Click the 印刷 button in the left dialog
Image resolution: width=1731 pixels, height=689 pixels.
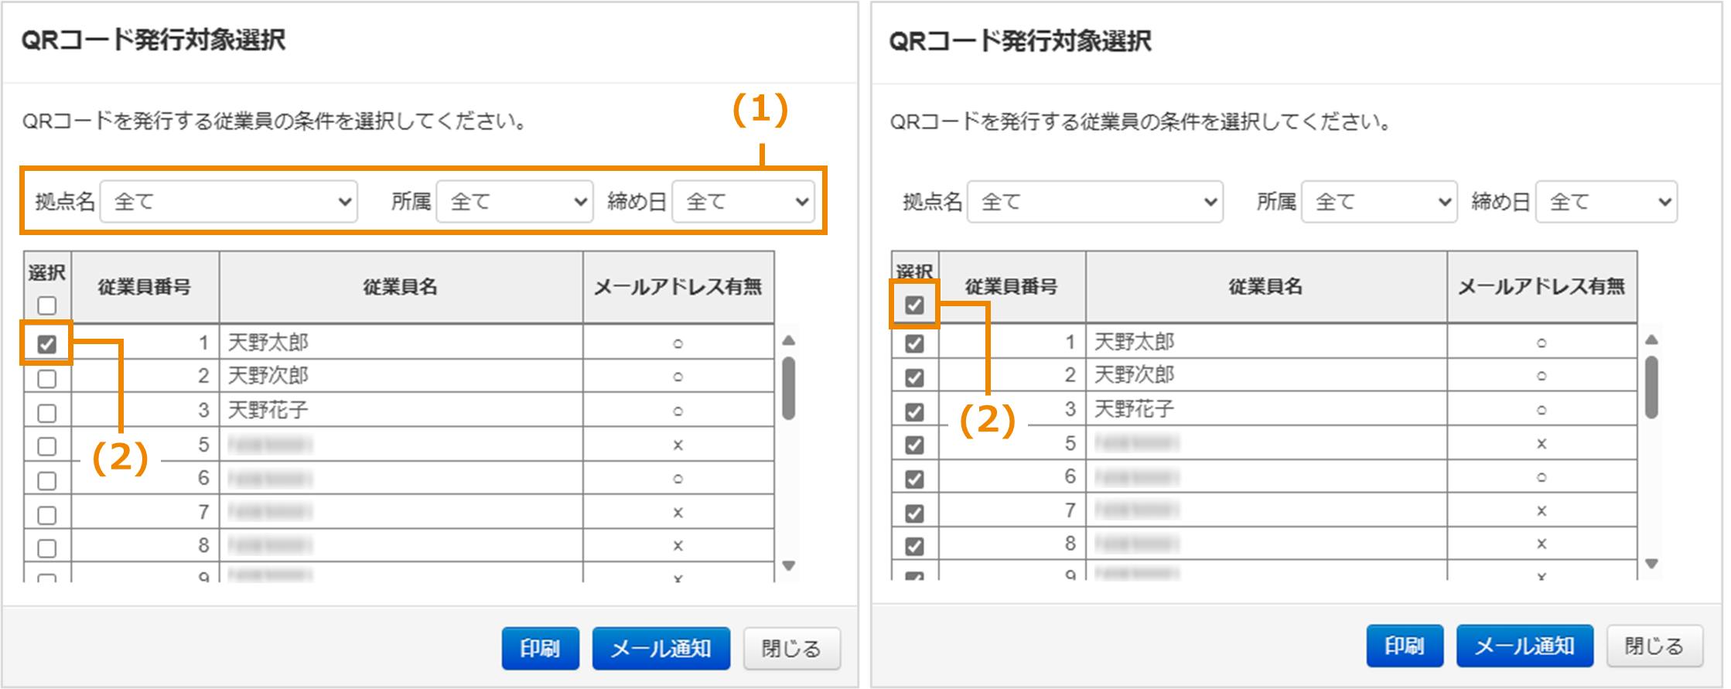tap(540, 648)
